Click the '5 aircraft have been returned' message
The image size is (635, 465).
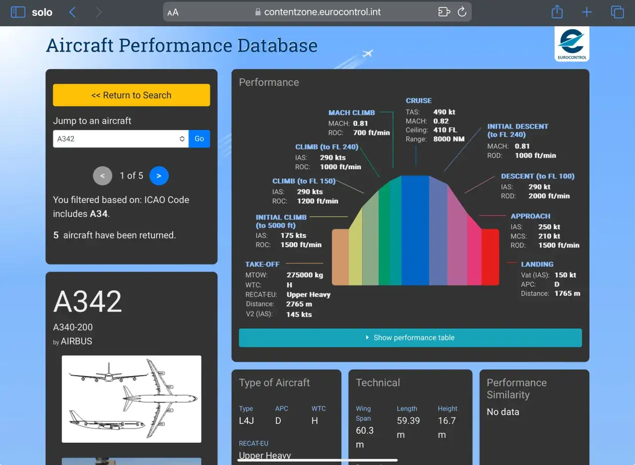tap(115, 235)
